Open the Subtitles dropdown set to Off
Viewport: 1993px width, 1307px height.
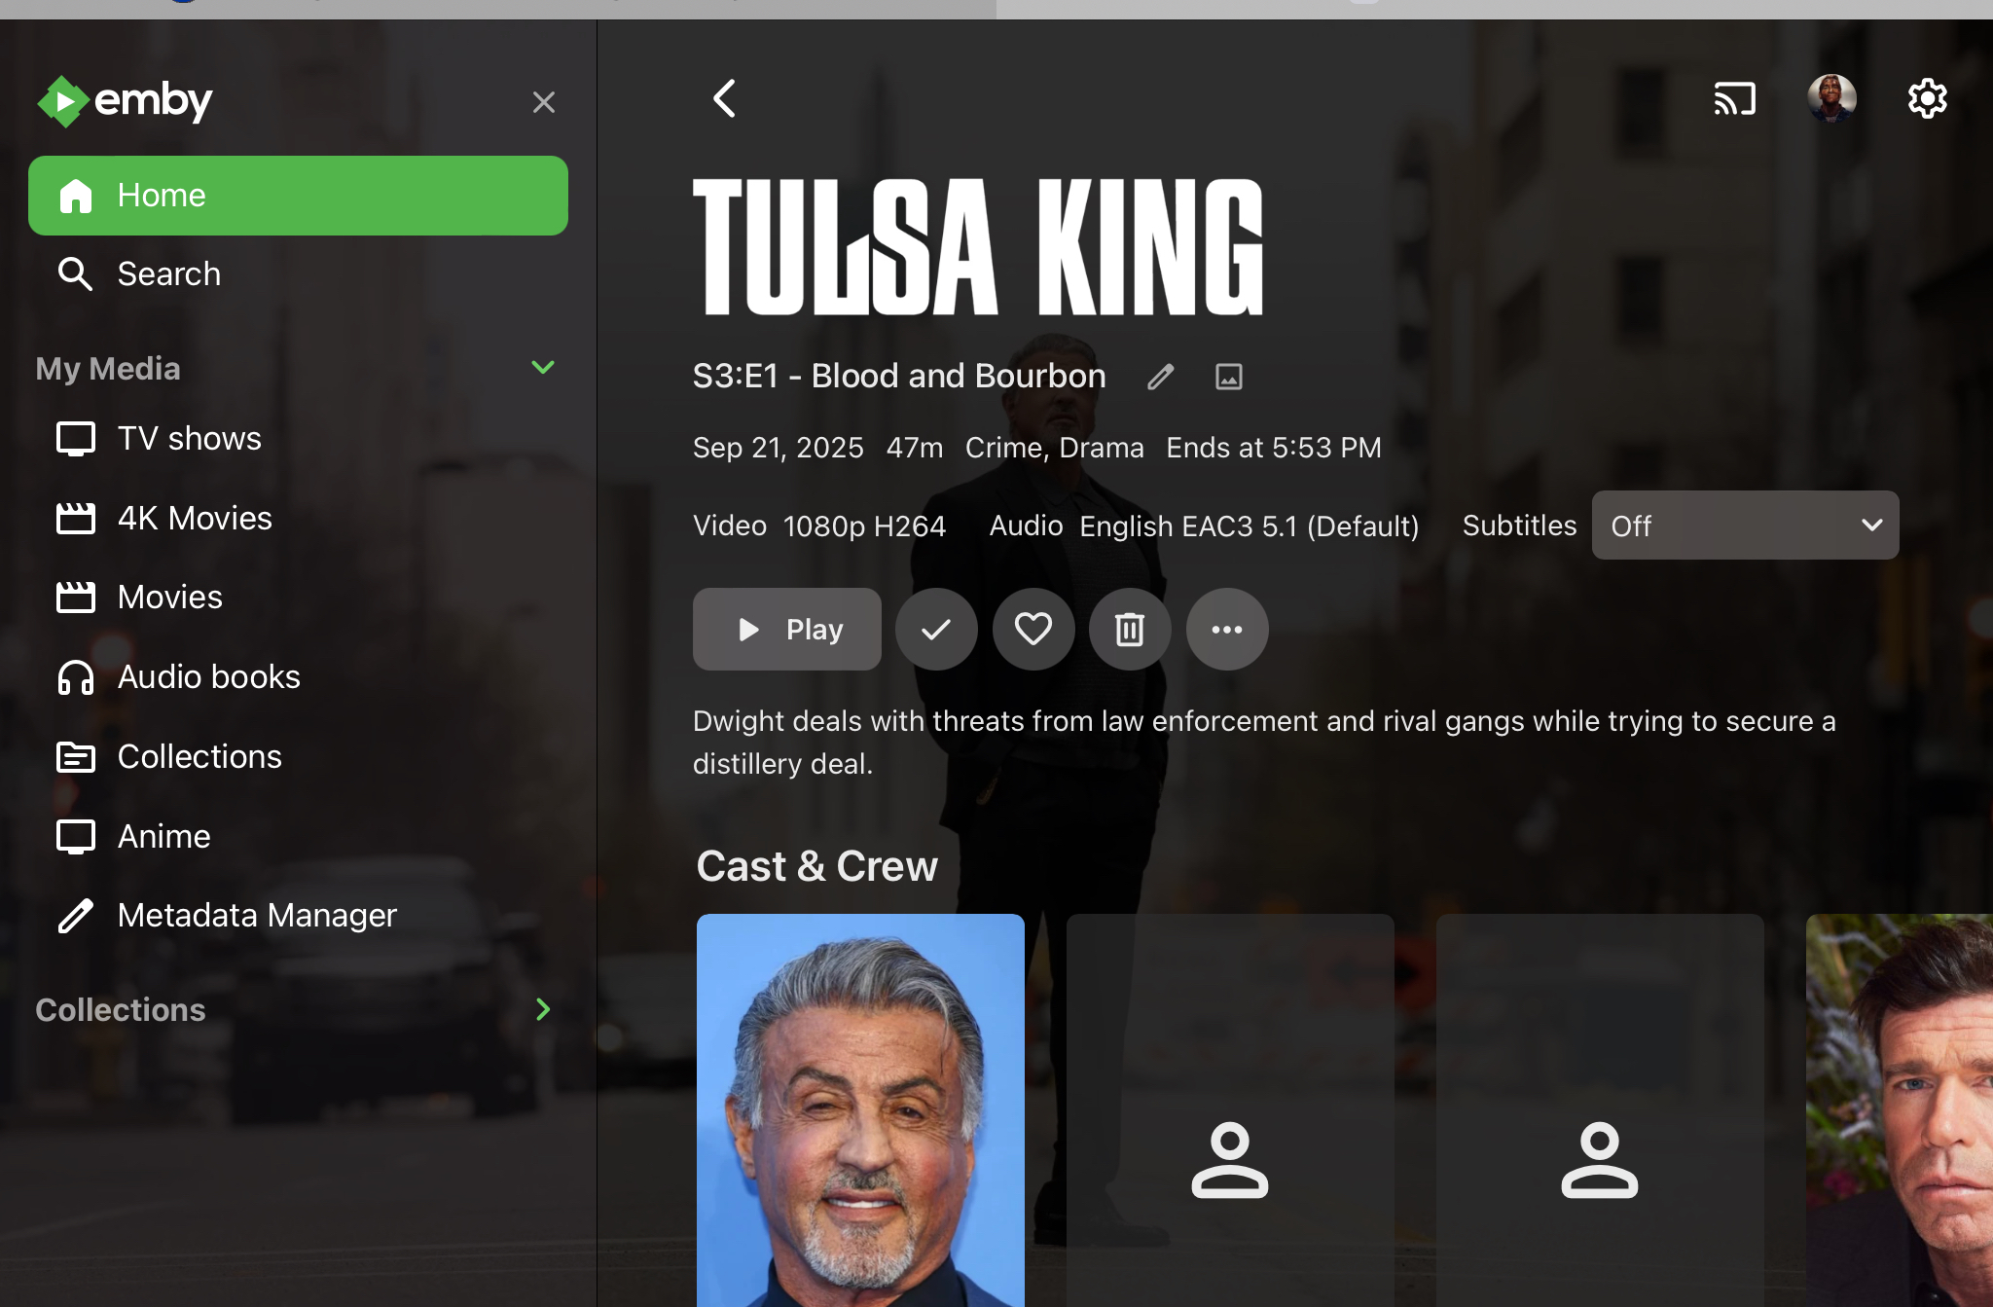pyautogui.click(x=1745, y=526)
